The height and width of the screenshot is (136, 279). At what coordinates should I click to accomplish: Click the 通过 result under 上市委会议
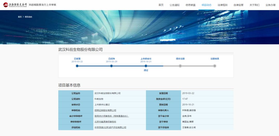click(x=146, y=70)
